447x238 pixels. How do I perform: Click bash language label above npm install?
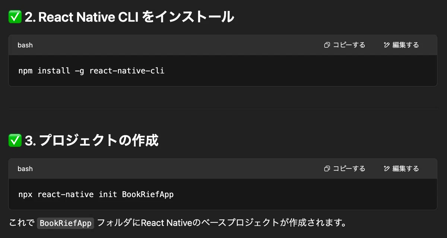click(25, 45)
